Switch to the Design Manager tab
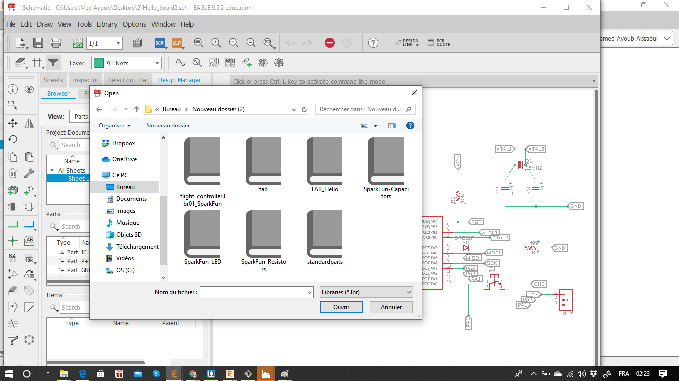This screenshot has height=381, width=679. point(179,80)
